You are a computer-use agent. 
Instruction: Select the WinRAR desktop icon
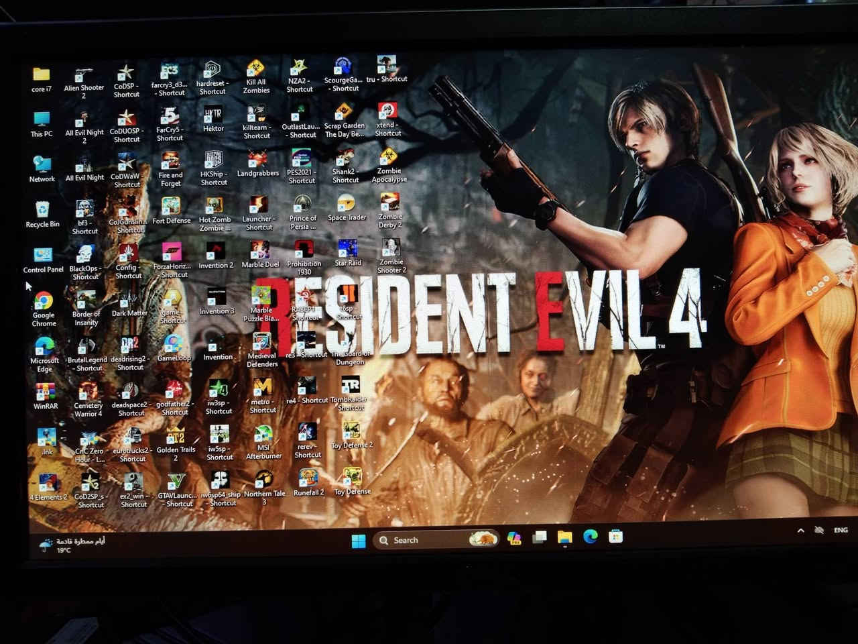click(x=46, y=391)
